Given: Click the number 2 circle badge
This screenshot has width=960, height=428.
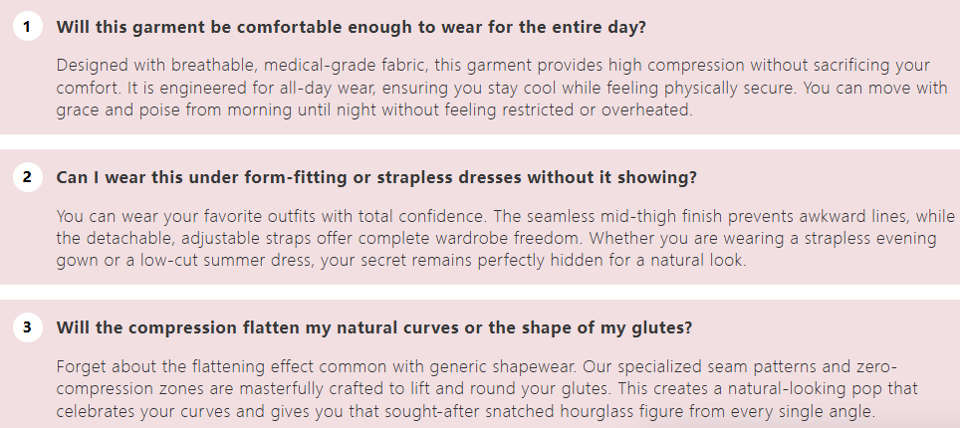Looking at the screenshot, I should [x=28, y=177].
